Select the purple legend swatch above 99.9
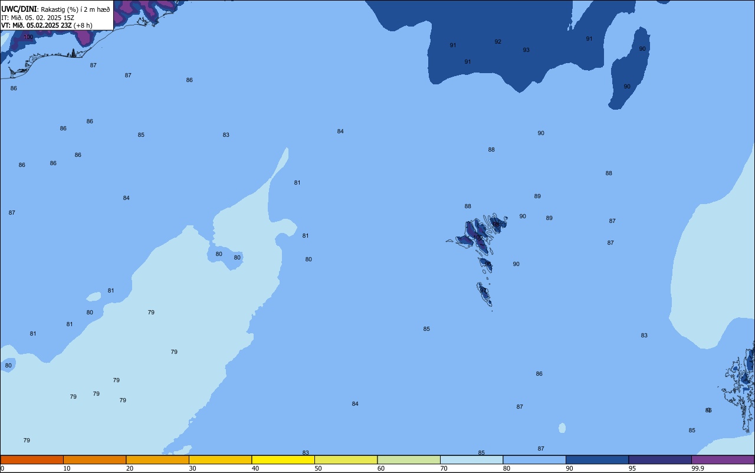The width and height of the screenshot is (755, 473). [x=723, y=459]
